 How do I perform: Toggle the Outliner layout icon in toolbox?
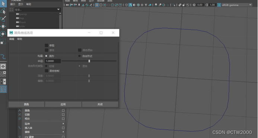click(3, 89)
